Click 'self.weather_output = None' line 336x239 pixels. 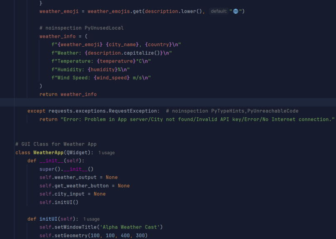(x=78, y=178)
